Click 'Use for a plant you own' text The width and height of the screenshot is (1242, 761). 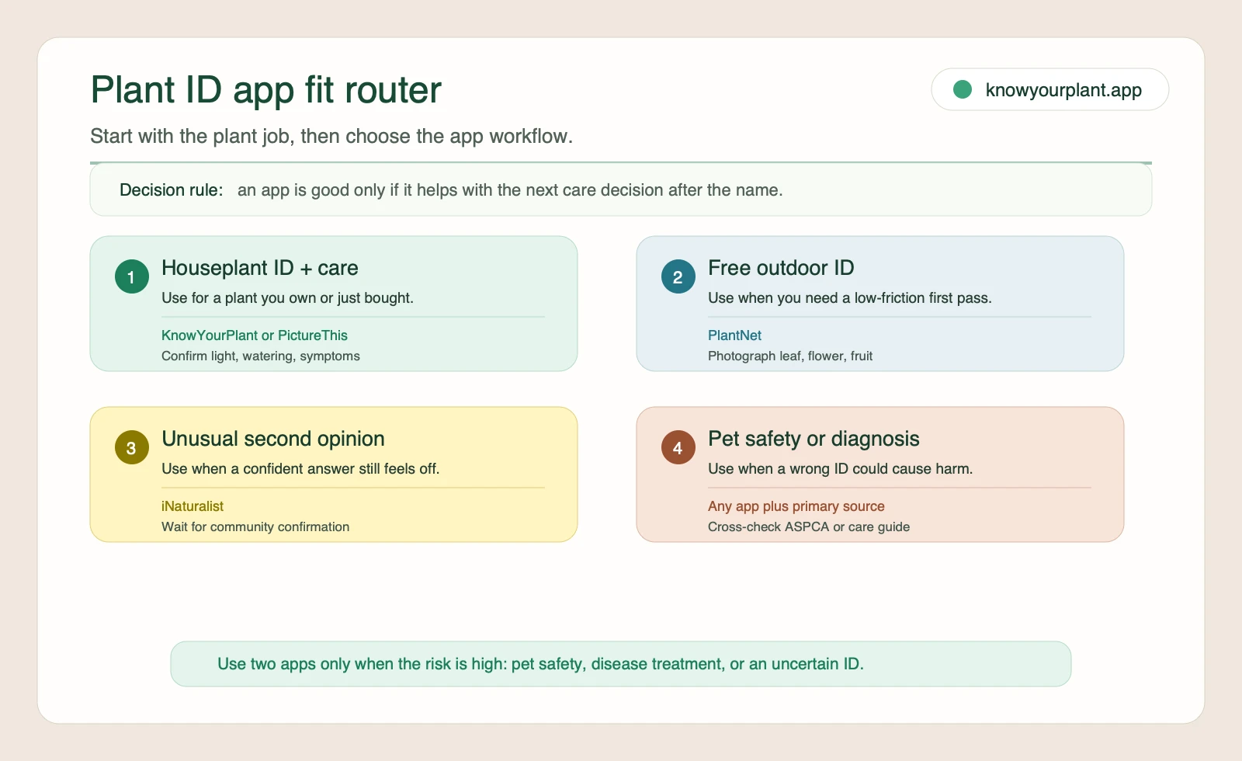click(x=287, y=298)
